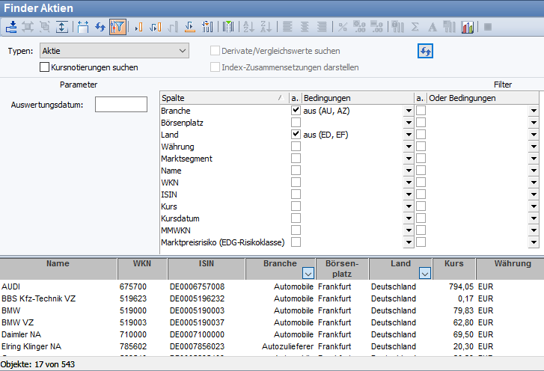Expand the Branche Bedingungen dropdown arrow
Viewport: 544px width, 371px height.
coord(408,111)
